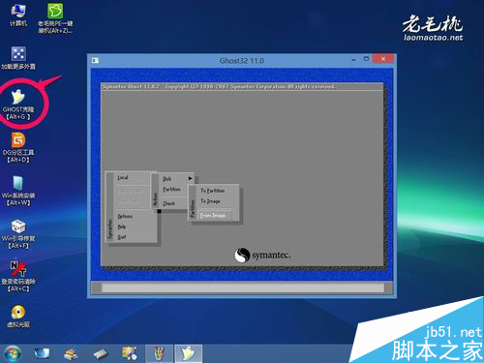Select Check in the Action submenu
The image size is (484, 363).
[169, 203]
